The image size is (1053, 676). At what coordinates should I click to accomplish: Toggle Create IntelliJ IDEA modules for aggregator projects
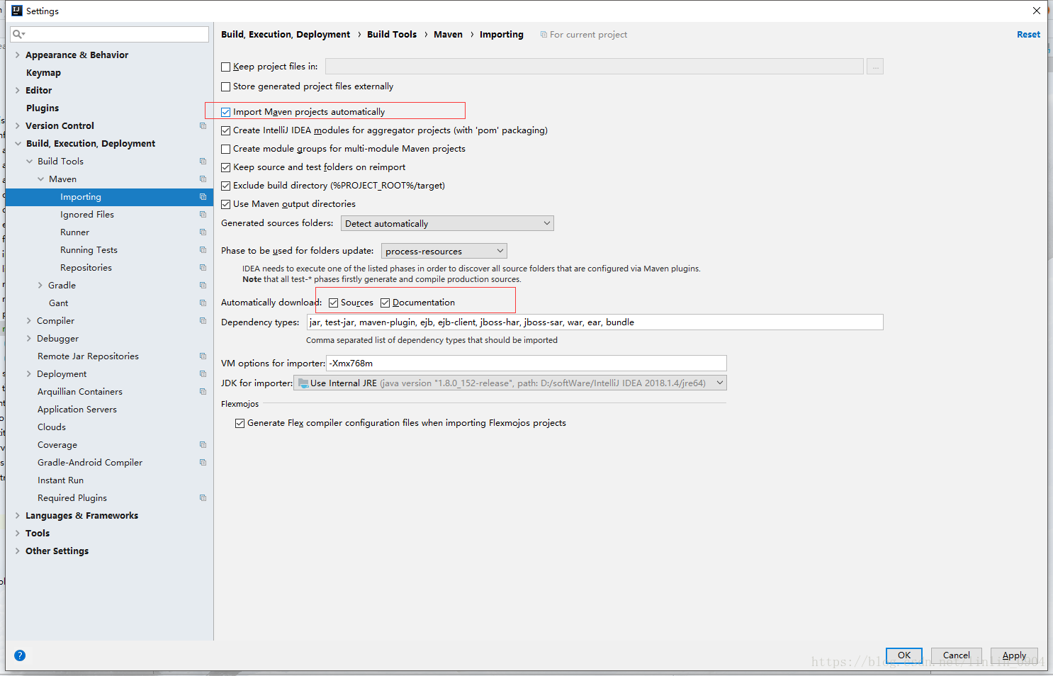click(226, 130)
